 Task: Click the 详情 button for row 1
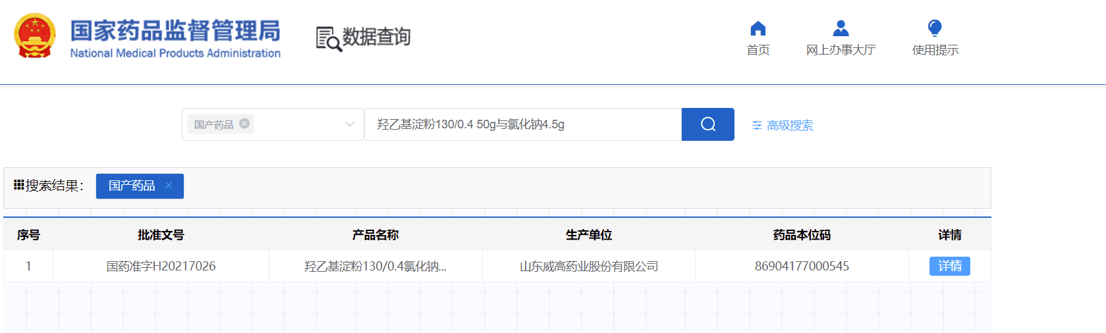(949, 266)
